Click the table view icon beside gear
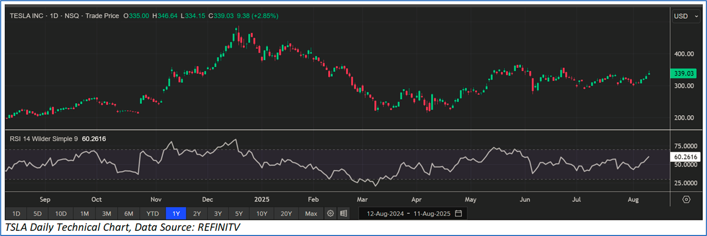 [x=344, y=214]
